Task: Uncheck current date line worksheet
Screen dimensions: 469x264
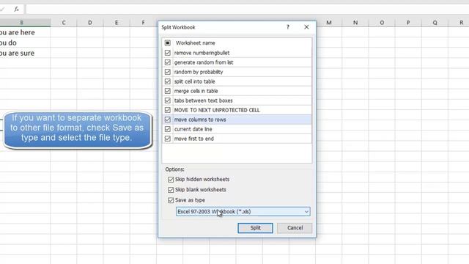Action: coord(168,129)
